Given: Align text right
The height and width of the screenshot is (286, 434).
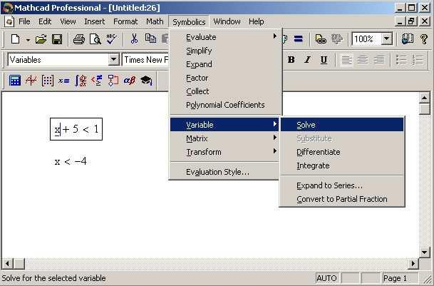Looking at the screenshot, I should pos(379,60).
